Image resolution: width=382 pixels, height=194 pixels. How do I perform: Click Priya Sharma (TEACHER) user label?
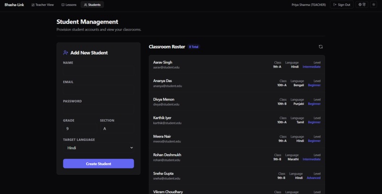(309, 5)
